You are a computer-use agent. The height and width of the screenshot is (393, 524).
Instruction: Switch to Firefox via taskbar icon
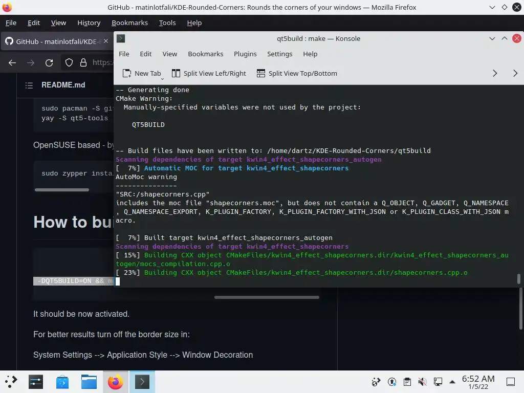coord(115,382)
